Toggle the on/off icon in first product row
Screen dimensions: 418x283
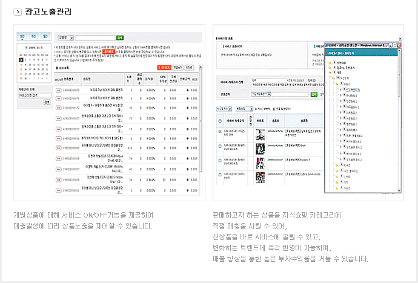58,89
